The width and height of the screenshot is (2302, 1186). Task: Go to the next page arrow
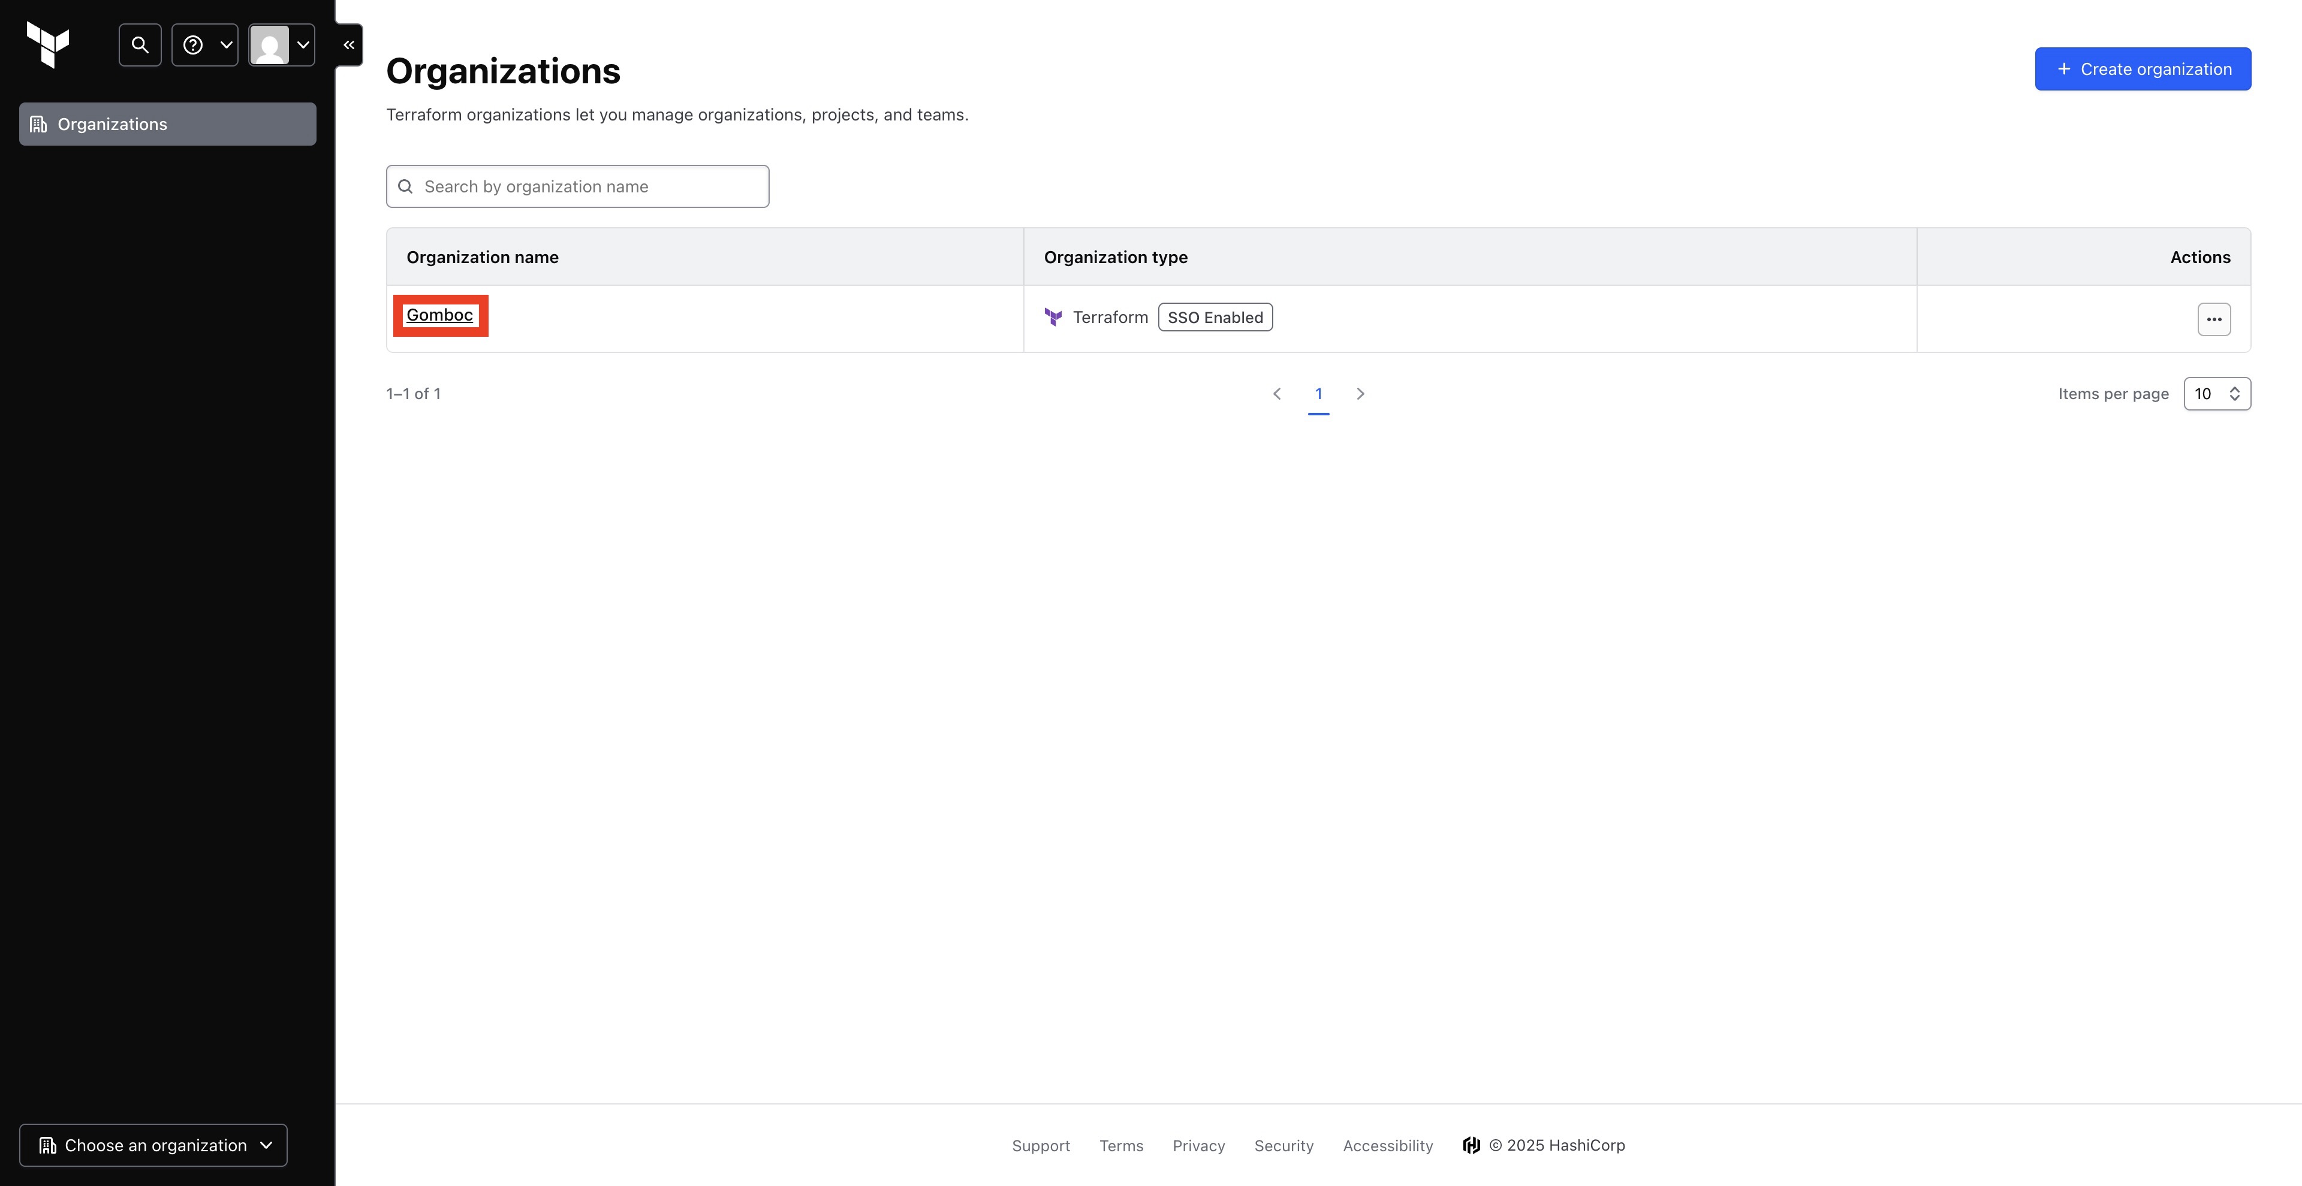point(1360,394)
